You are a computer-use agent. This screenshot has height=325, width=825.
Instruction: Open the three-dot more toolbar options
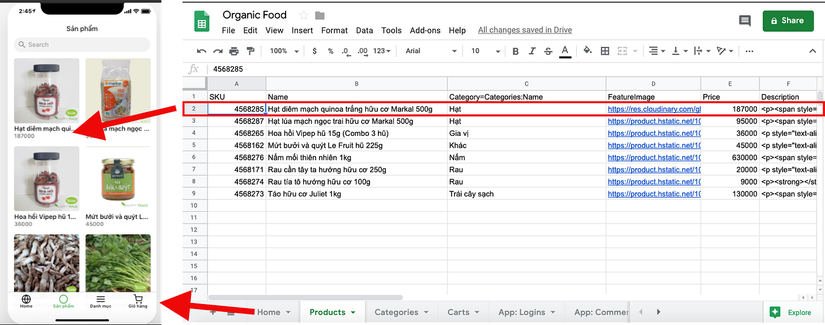pos(750,51)
